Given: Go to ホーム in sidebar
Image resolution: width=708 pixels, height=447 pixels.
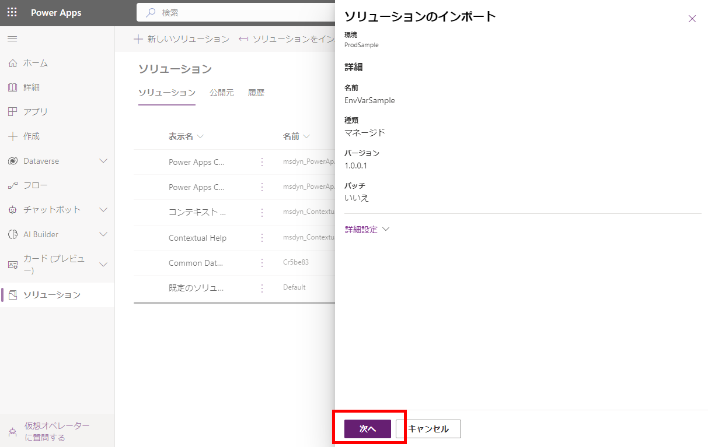Looking at the screenshot, I should (x=35, y=63).
